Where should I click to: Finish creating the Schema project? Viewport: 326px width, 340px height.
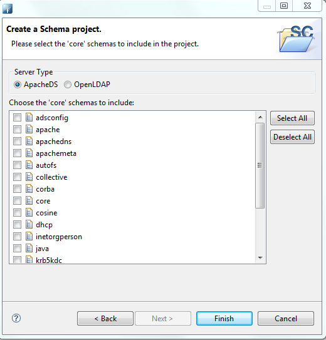pos(224,319)
